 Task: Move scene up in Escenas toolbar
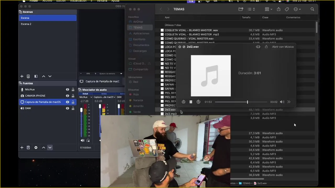43,76
